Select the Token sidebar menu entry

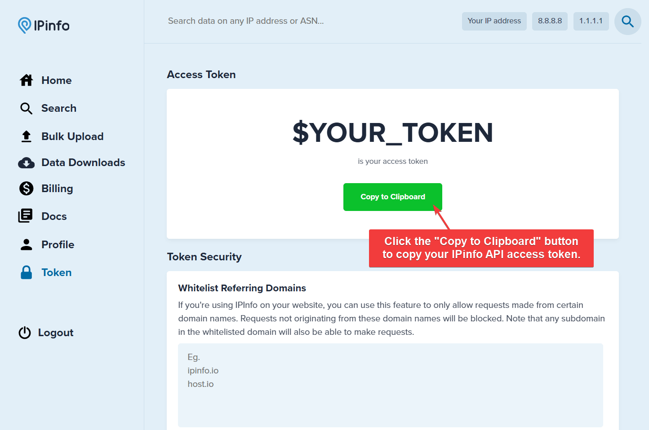pyautogui.click(x=56, y=272)
